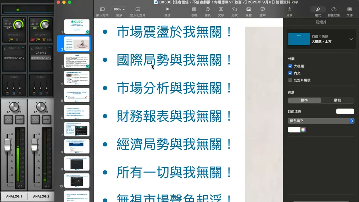Toggle the low cut filter on Analog 2

click(x=38, y=40)
